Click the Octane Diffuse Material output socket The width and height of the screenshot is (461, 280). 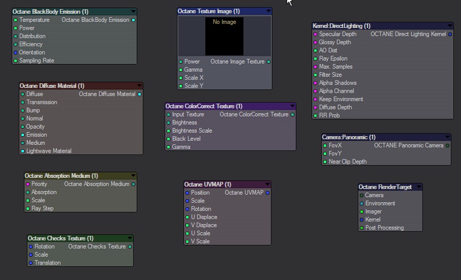(x=140, y=95)
